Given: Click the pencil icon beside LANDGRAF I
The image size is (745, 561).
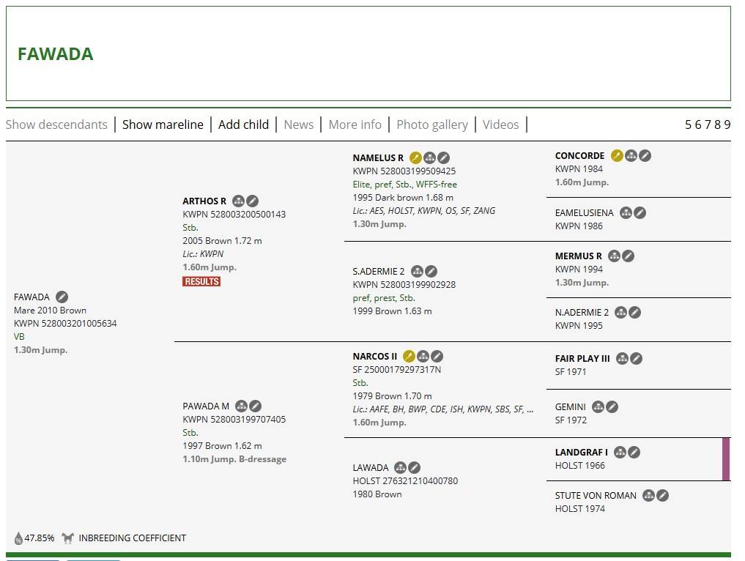Looking at the screenshot, I should point(634,452).
